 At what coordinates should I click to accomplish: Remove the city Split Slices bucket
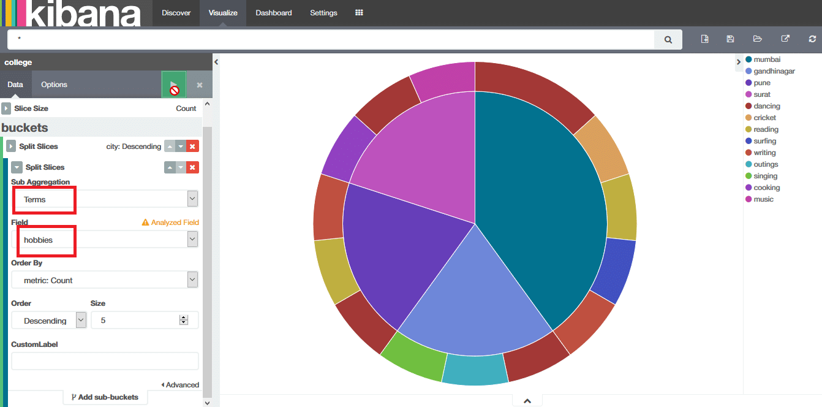click(192, 146)
